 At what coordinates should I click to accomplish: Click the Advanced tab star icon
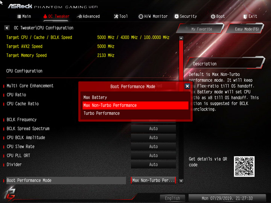pos(79,17)
